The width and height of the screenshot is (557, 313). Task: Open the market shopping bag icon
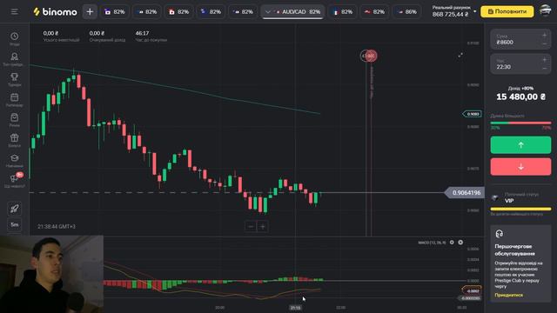15,117
